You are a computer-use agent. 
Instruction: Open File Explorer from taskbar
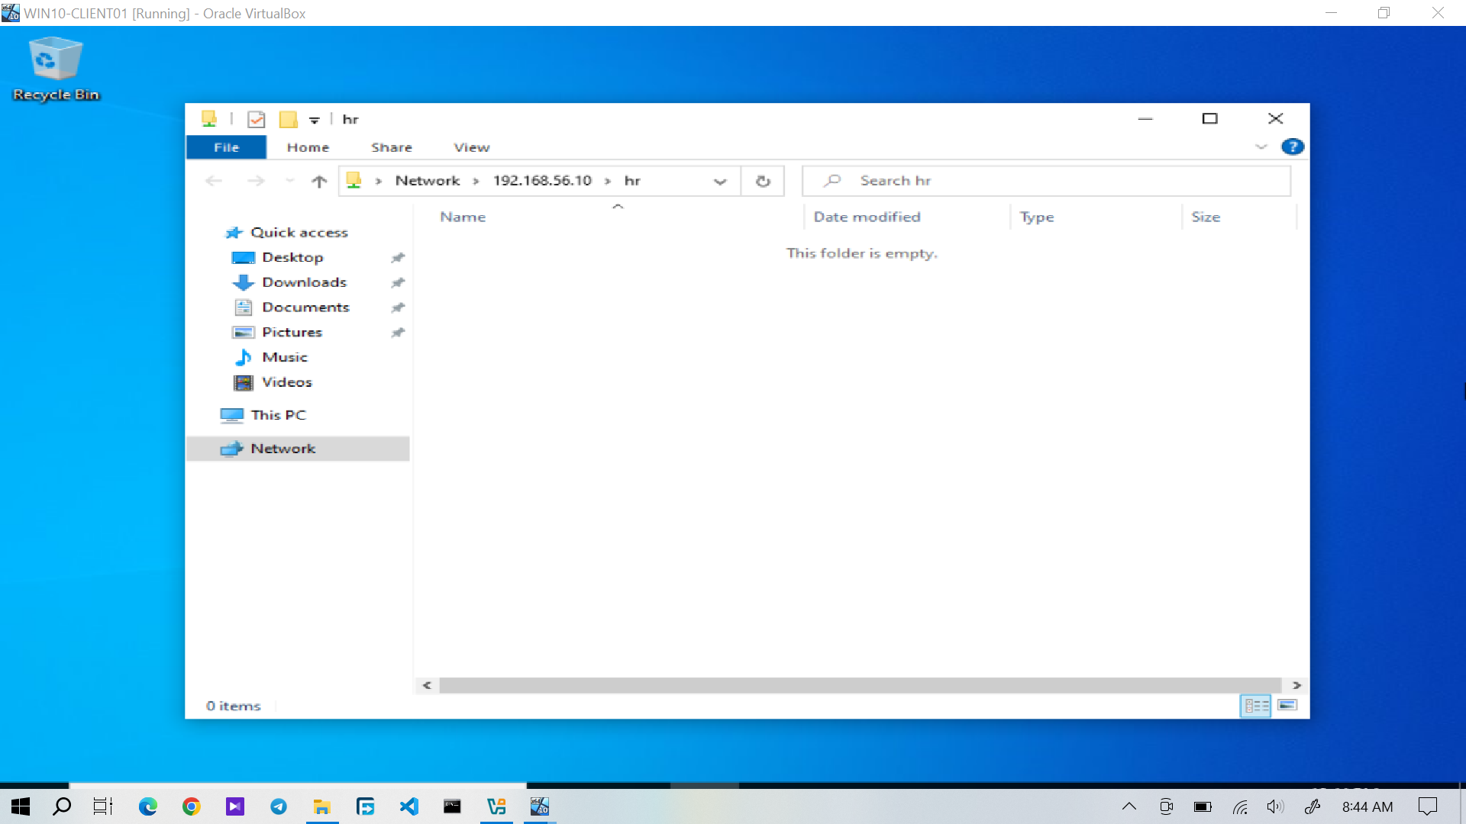(x=322, y=806)
